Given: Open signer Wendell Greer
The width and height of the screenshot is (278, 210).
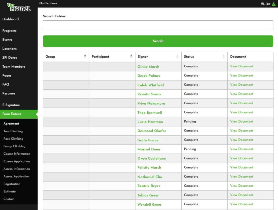Looking at the screenshot, I should point(149,205).
